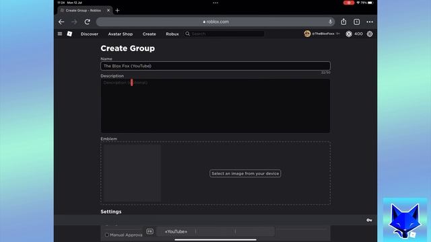Click Select an image from your device
The height and width of the screenshot is (242, 431).
(x=245, y=173)
